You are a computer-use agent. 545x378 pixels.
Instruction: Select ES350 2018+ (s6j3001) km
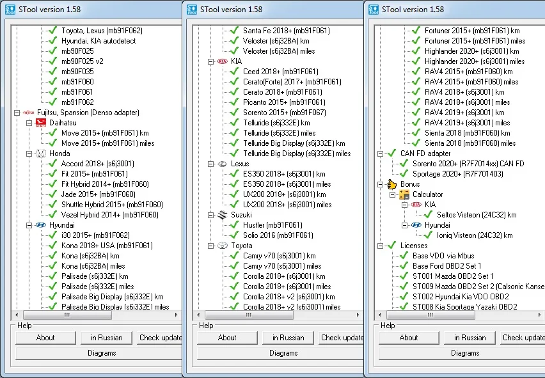pos(284,174)
